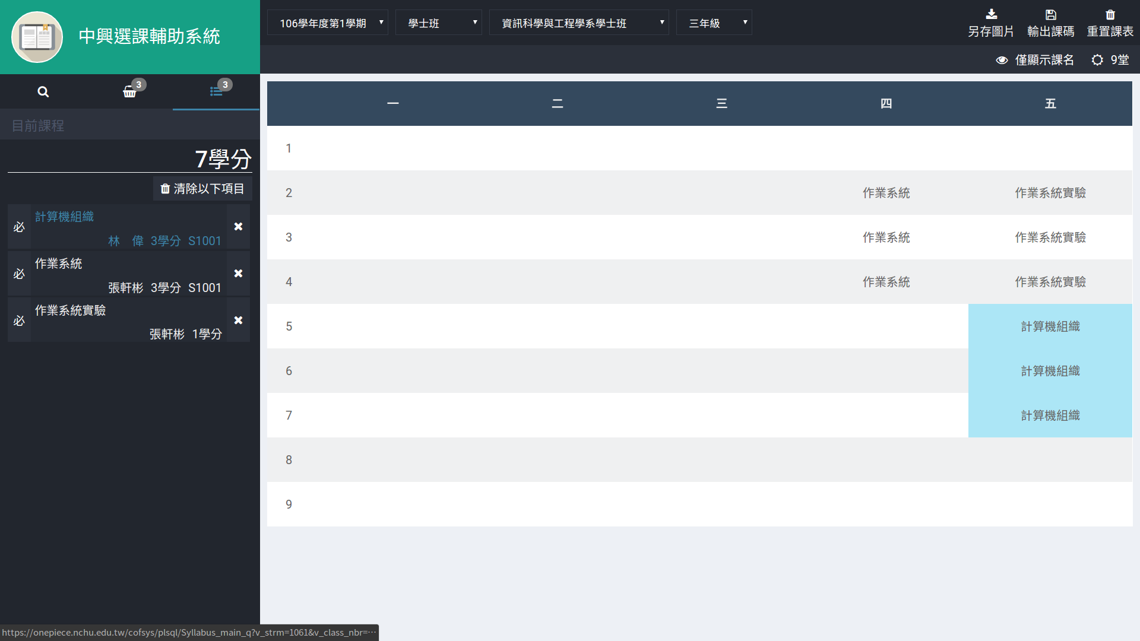Viewport: 1140px width, 641px height.
Task: Remove 作業系統 course with X
Action: (238, 274)
